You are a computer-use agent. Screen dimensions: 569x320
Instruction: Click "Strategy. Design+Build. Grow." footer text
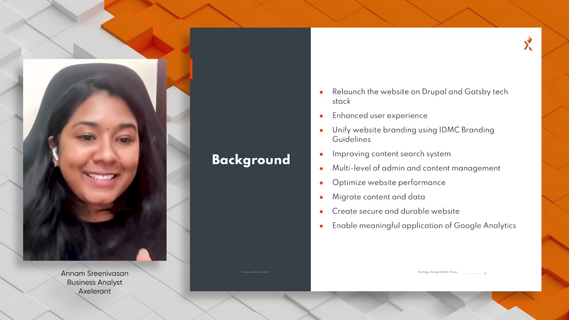click(x=437, y=272)
